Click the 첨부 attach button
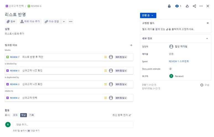This screenshot has height=137, width=214. pyautogui.click(x=11, y=22)
